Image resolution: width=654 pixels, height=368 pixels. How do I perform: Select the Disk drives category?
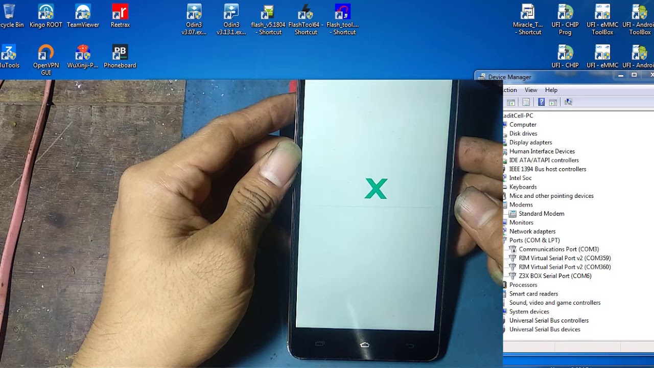523,133
